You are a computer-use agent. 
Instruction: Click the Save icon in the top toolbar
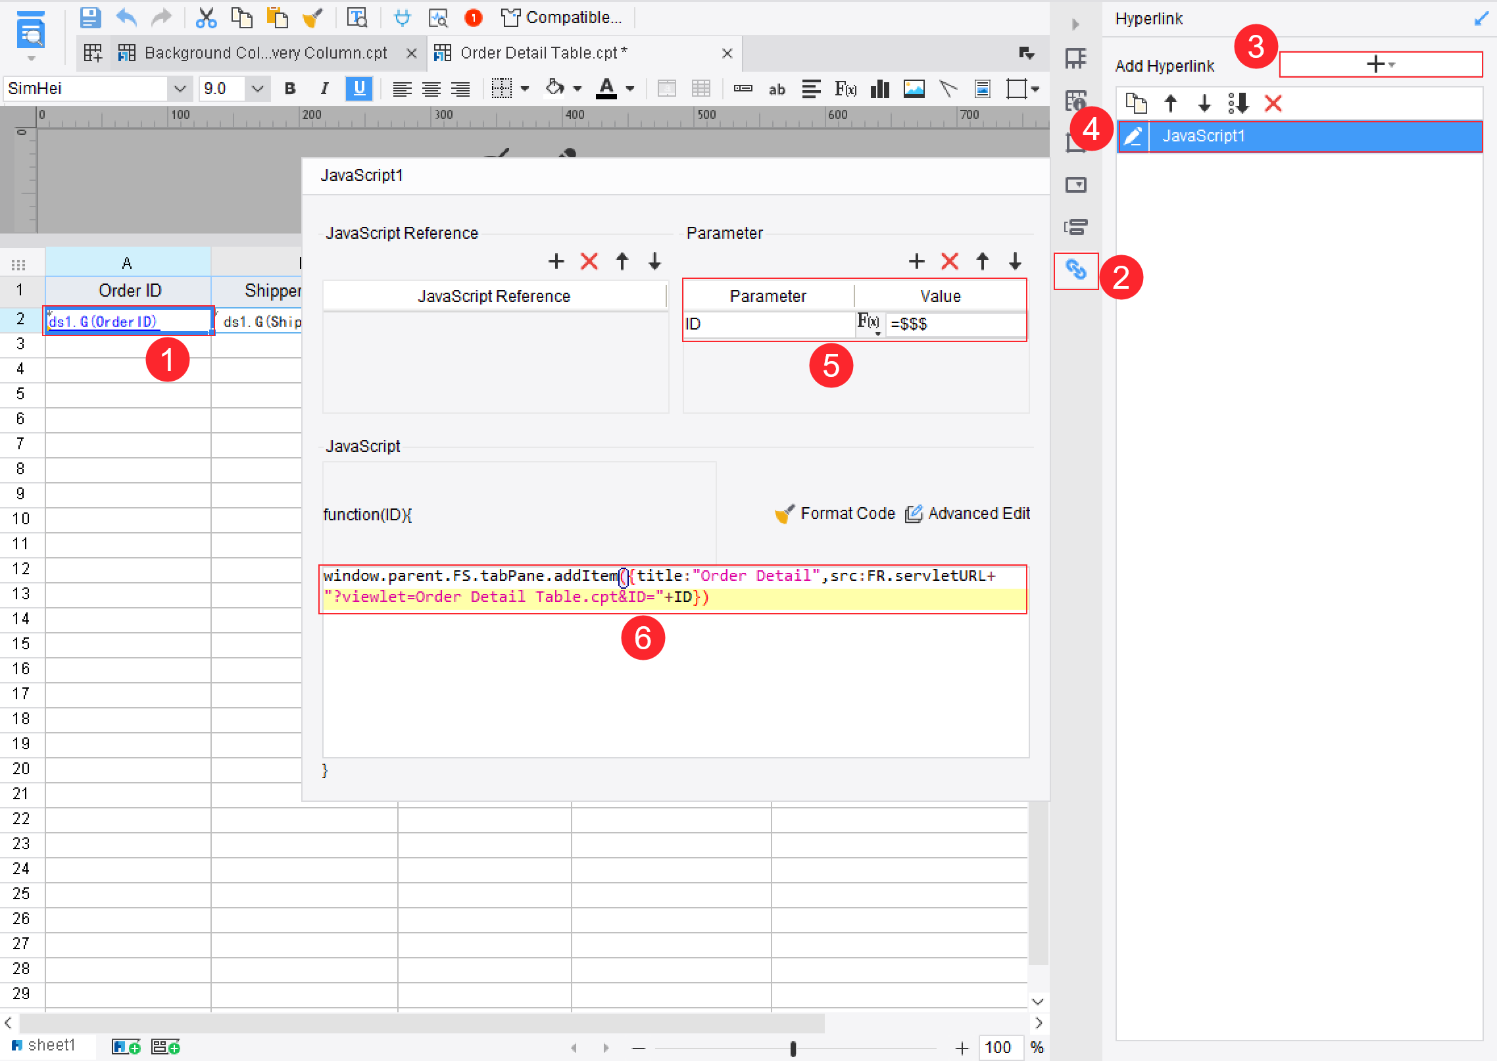click(90, 18)
